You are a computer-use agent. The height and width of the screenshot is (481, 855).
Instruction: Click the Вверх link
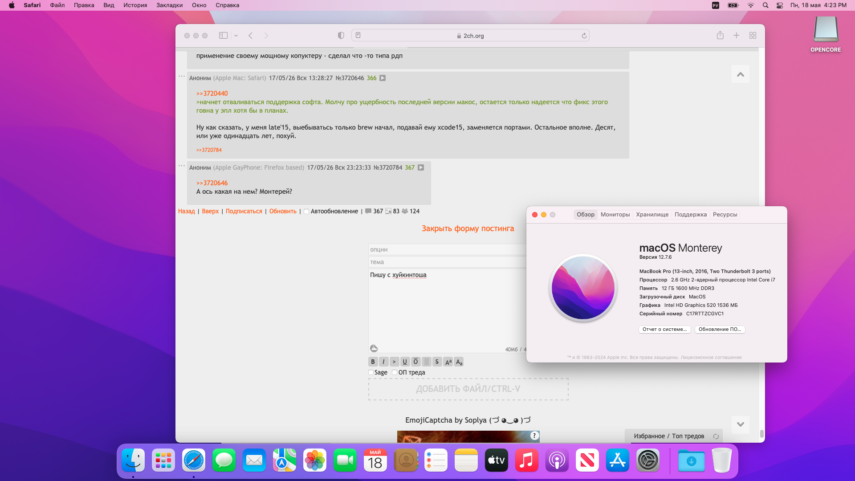pyautogui.click(x=210, y=211)
